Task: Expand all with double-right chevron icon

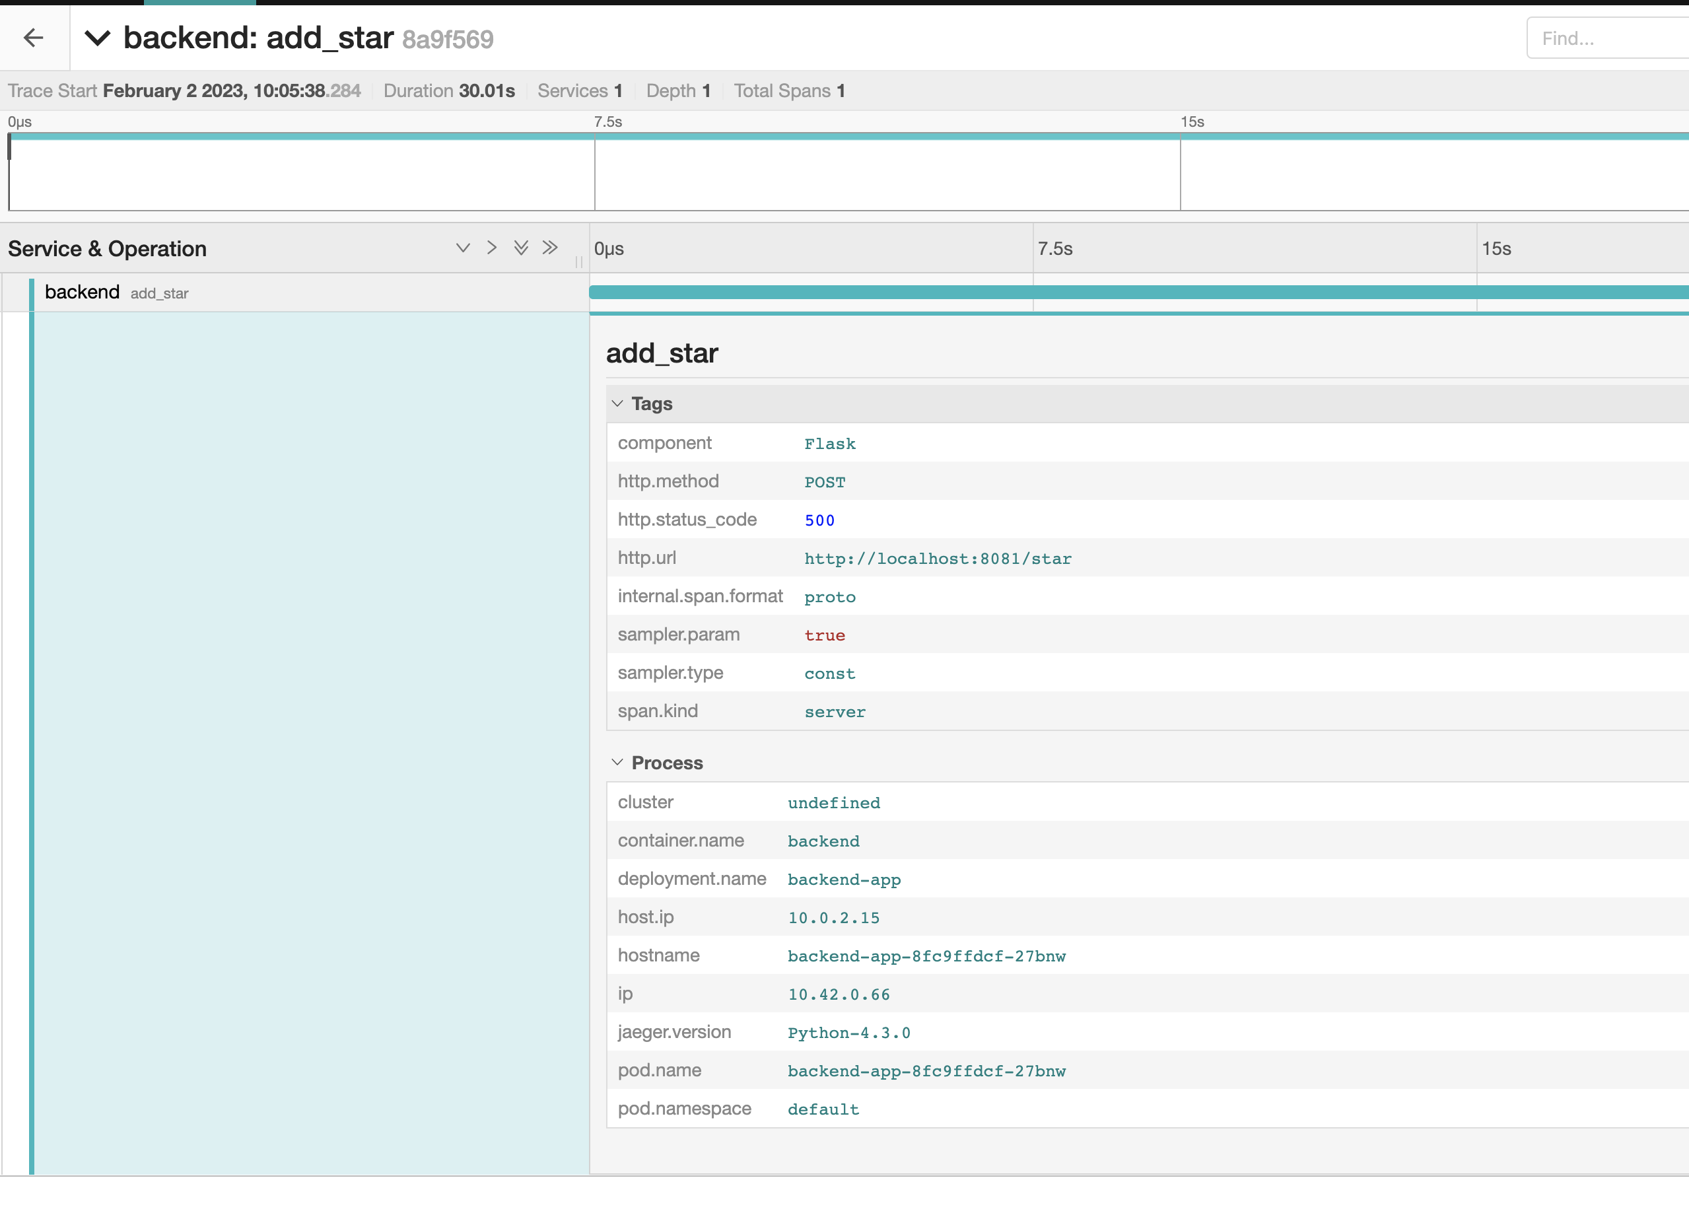Action: [x=549, y=248]
